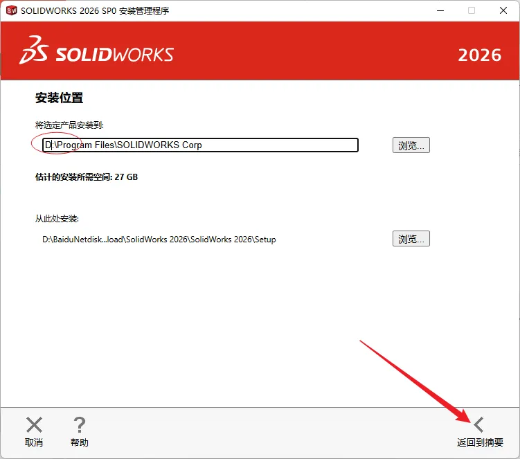Minimize the installation manager window
This screenshot has width=520, height=459.
click(440, 10)
